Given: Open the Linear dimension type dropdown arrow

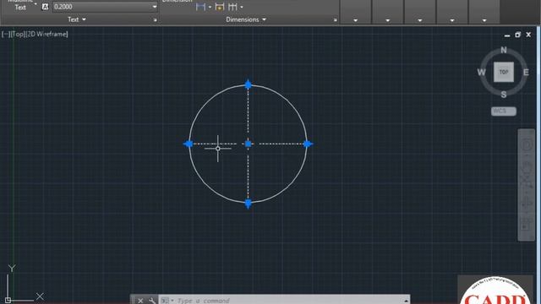Looking at the screenshot, I should click(210, 7).
